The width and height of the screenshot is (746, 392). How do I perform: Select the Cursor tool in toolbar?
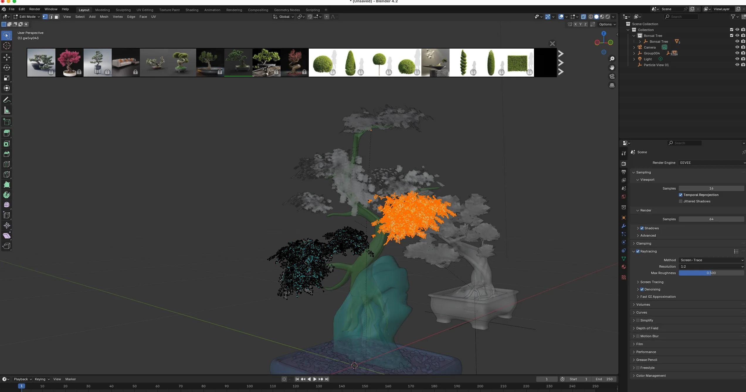(7, 46)
